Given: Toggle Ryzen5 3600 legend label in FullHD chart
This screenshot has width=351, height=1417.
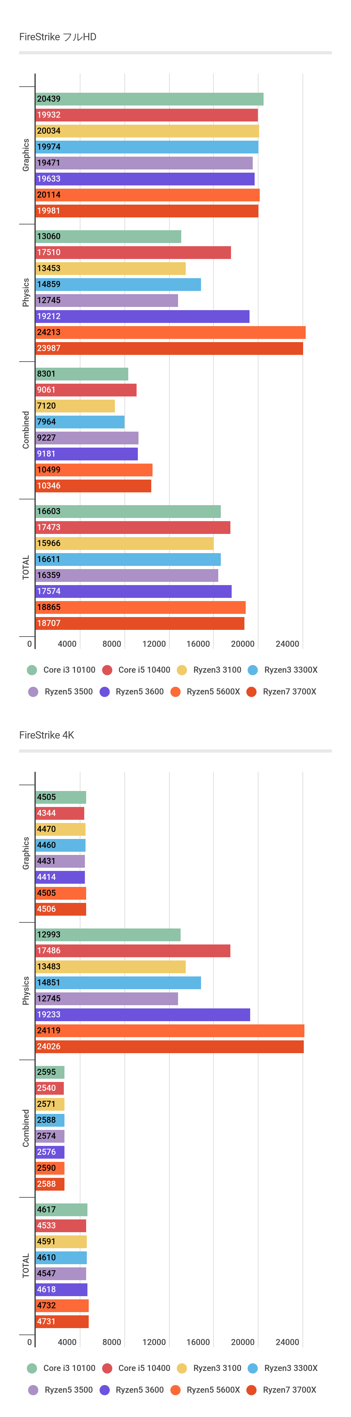Looking at the screenshot, I should pyautogui.click(x=139, y=692).
